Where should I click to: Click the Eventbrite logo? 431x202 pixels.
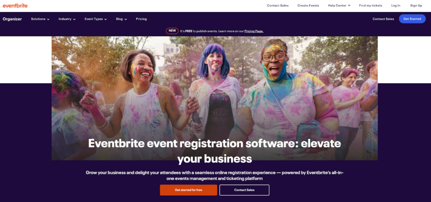click(15, 5)
